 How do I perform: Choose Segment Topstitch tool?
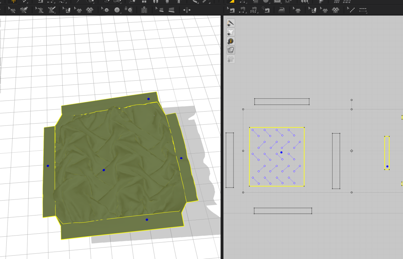click(363, 10)
